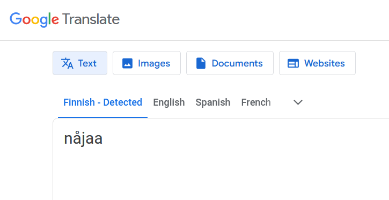
Task: Choose English as the source language
Action: (x=169, y=102)
